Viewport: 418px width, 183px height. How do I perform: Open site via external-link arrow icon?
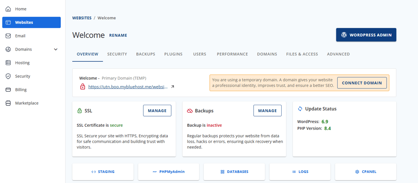pos(173,87)
